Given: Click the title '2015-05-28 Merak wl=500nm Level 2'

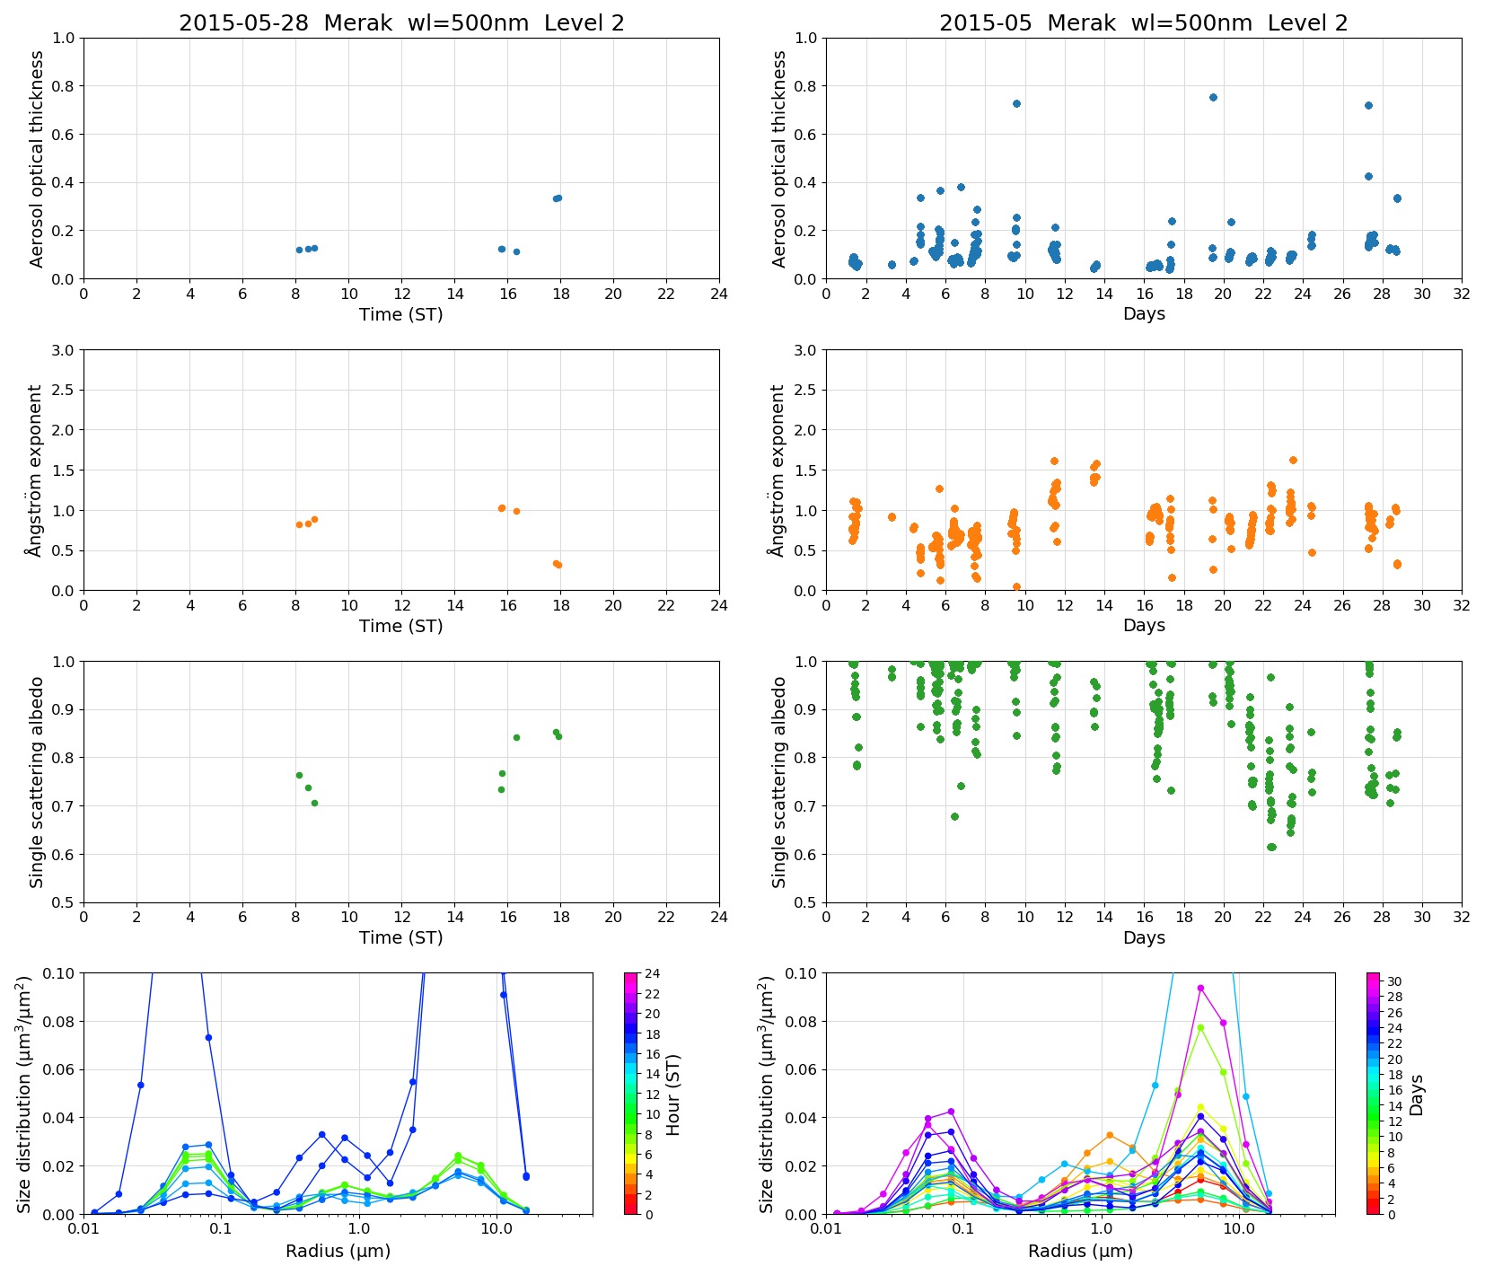Looking at the screenshot, I should click(401, 23).
